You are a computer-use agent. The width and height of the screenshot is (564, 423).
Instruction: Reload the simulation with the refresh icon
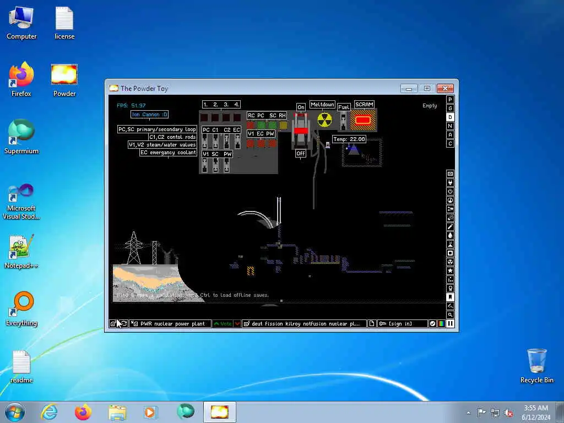pyautogui.click(x=123, y=324)
